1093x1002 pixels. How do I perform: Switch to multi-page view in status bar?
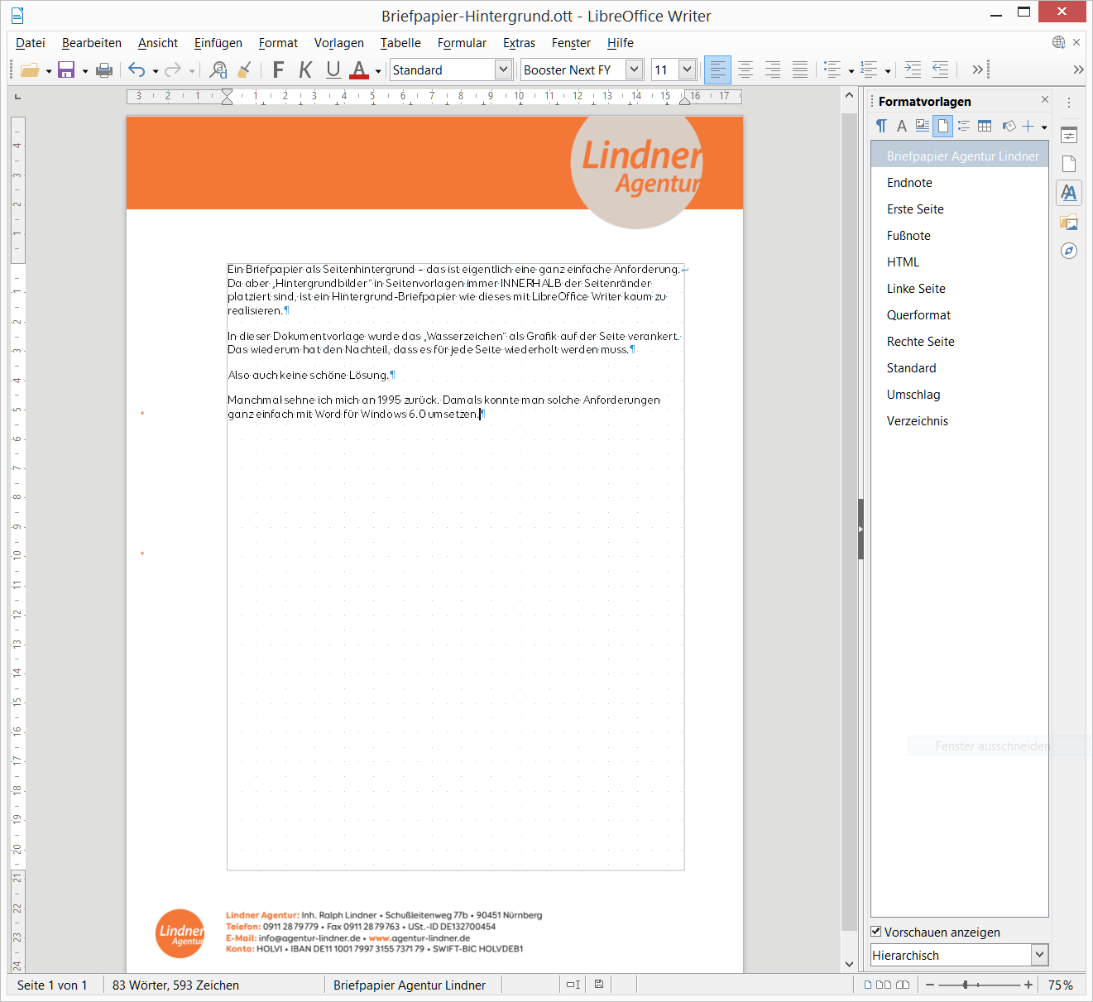coord(884,985)
